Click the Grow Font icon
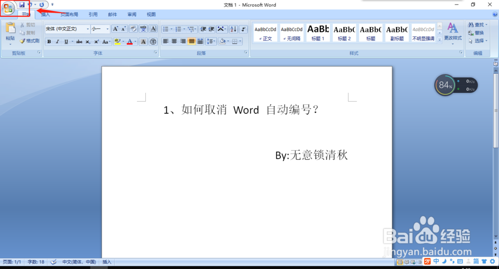Viewport: 499px width, 269px height. (x=116, y=29)
